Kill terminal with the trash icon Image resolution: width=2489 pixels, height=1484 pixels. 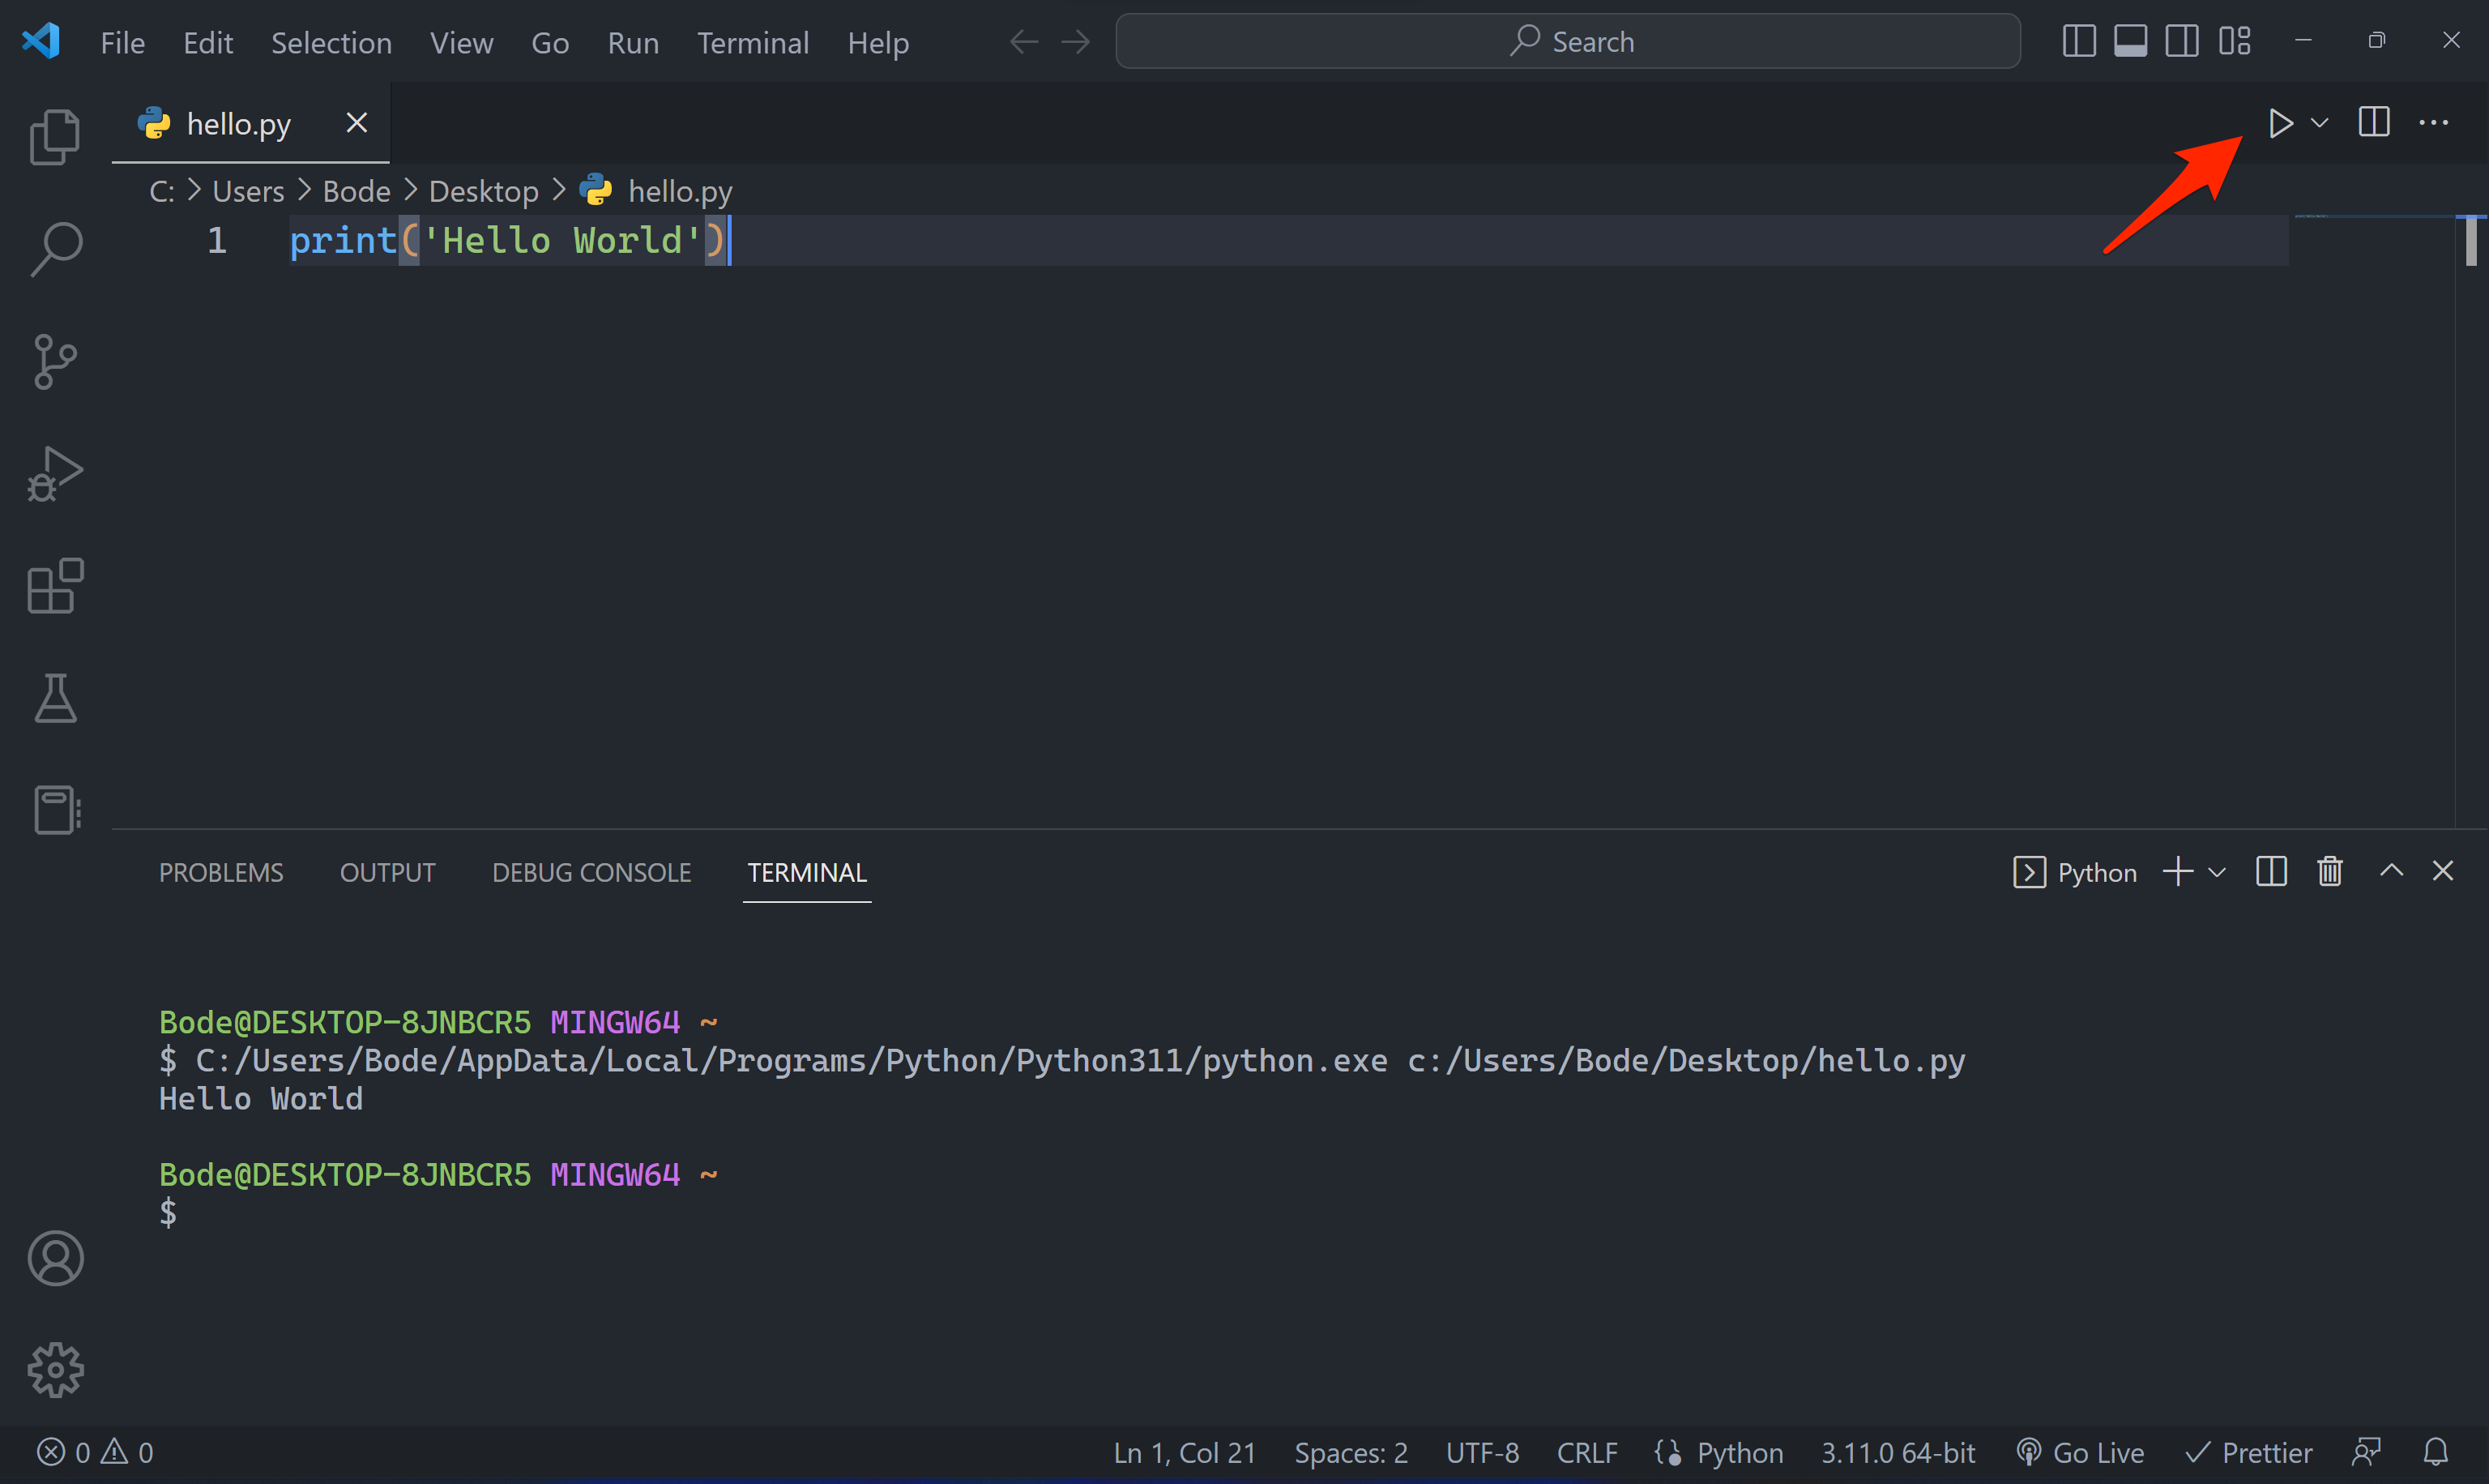(x=2330, y=871)
